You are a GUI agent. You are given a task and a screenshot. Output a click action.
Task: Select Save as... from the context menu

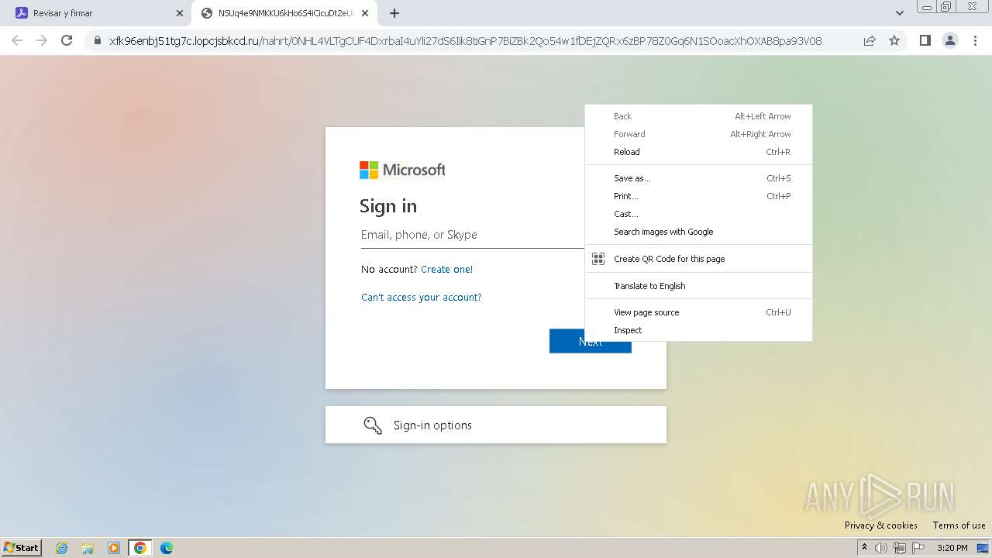(698, 178)
